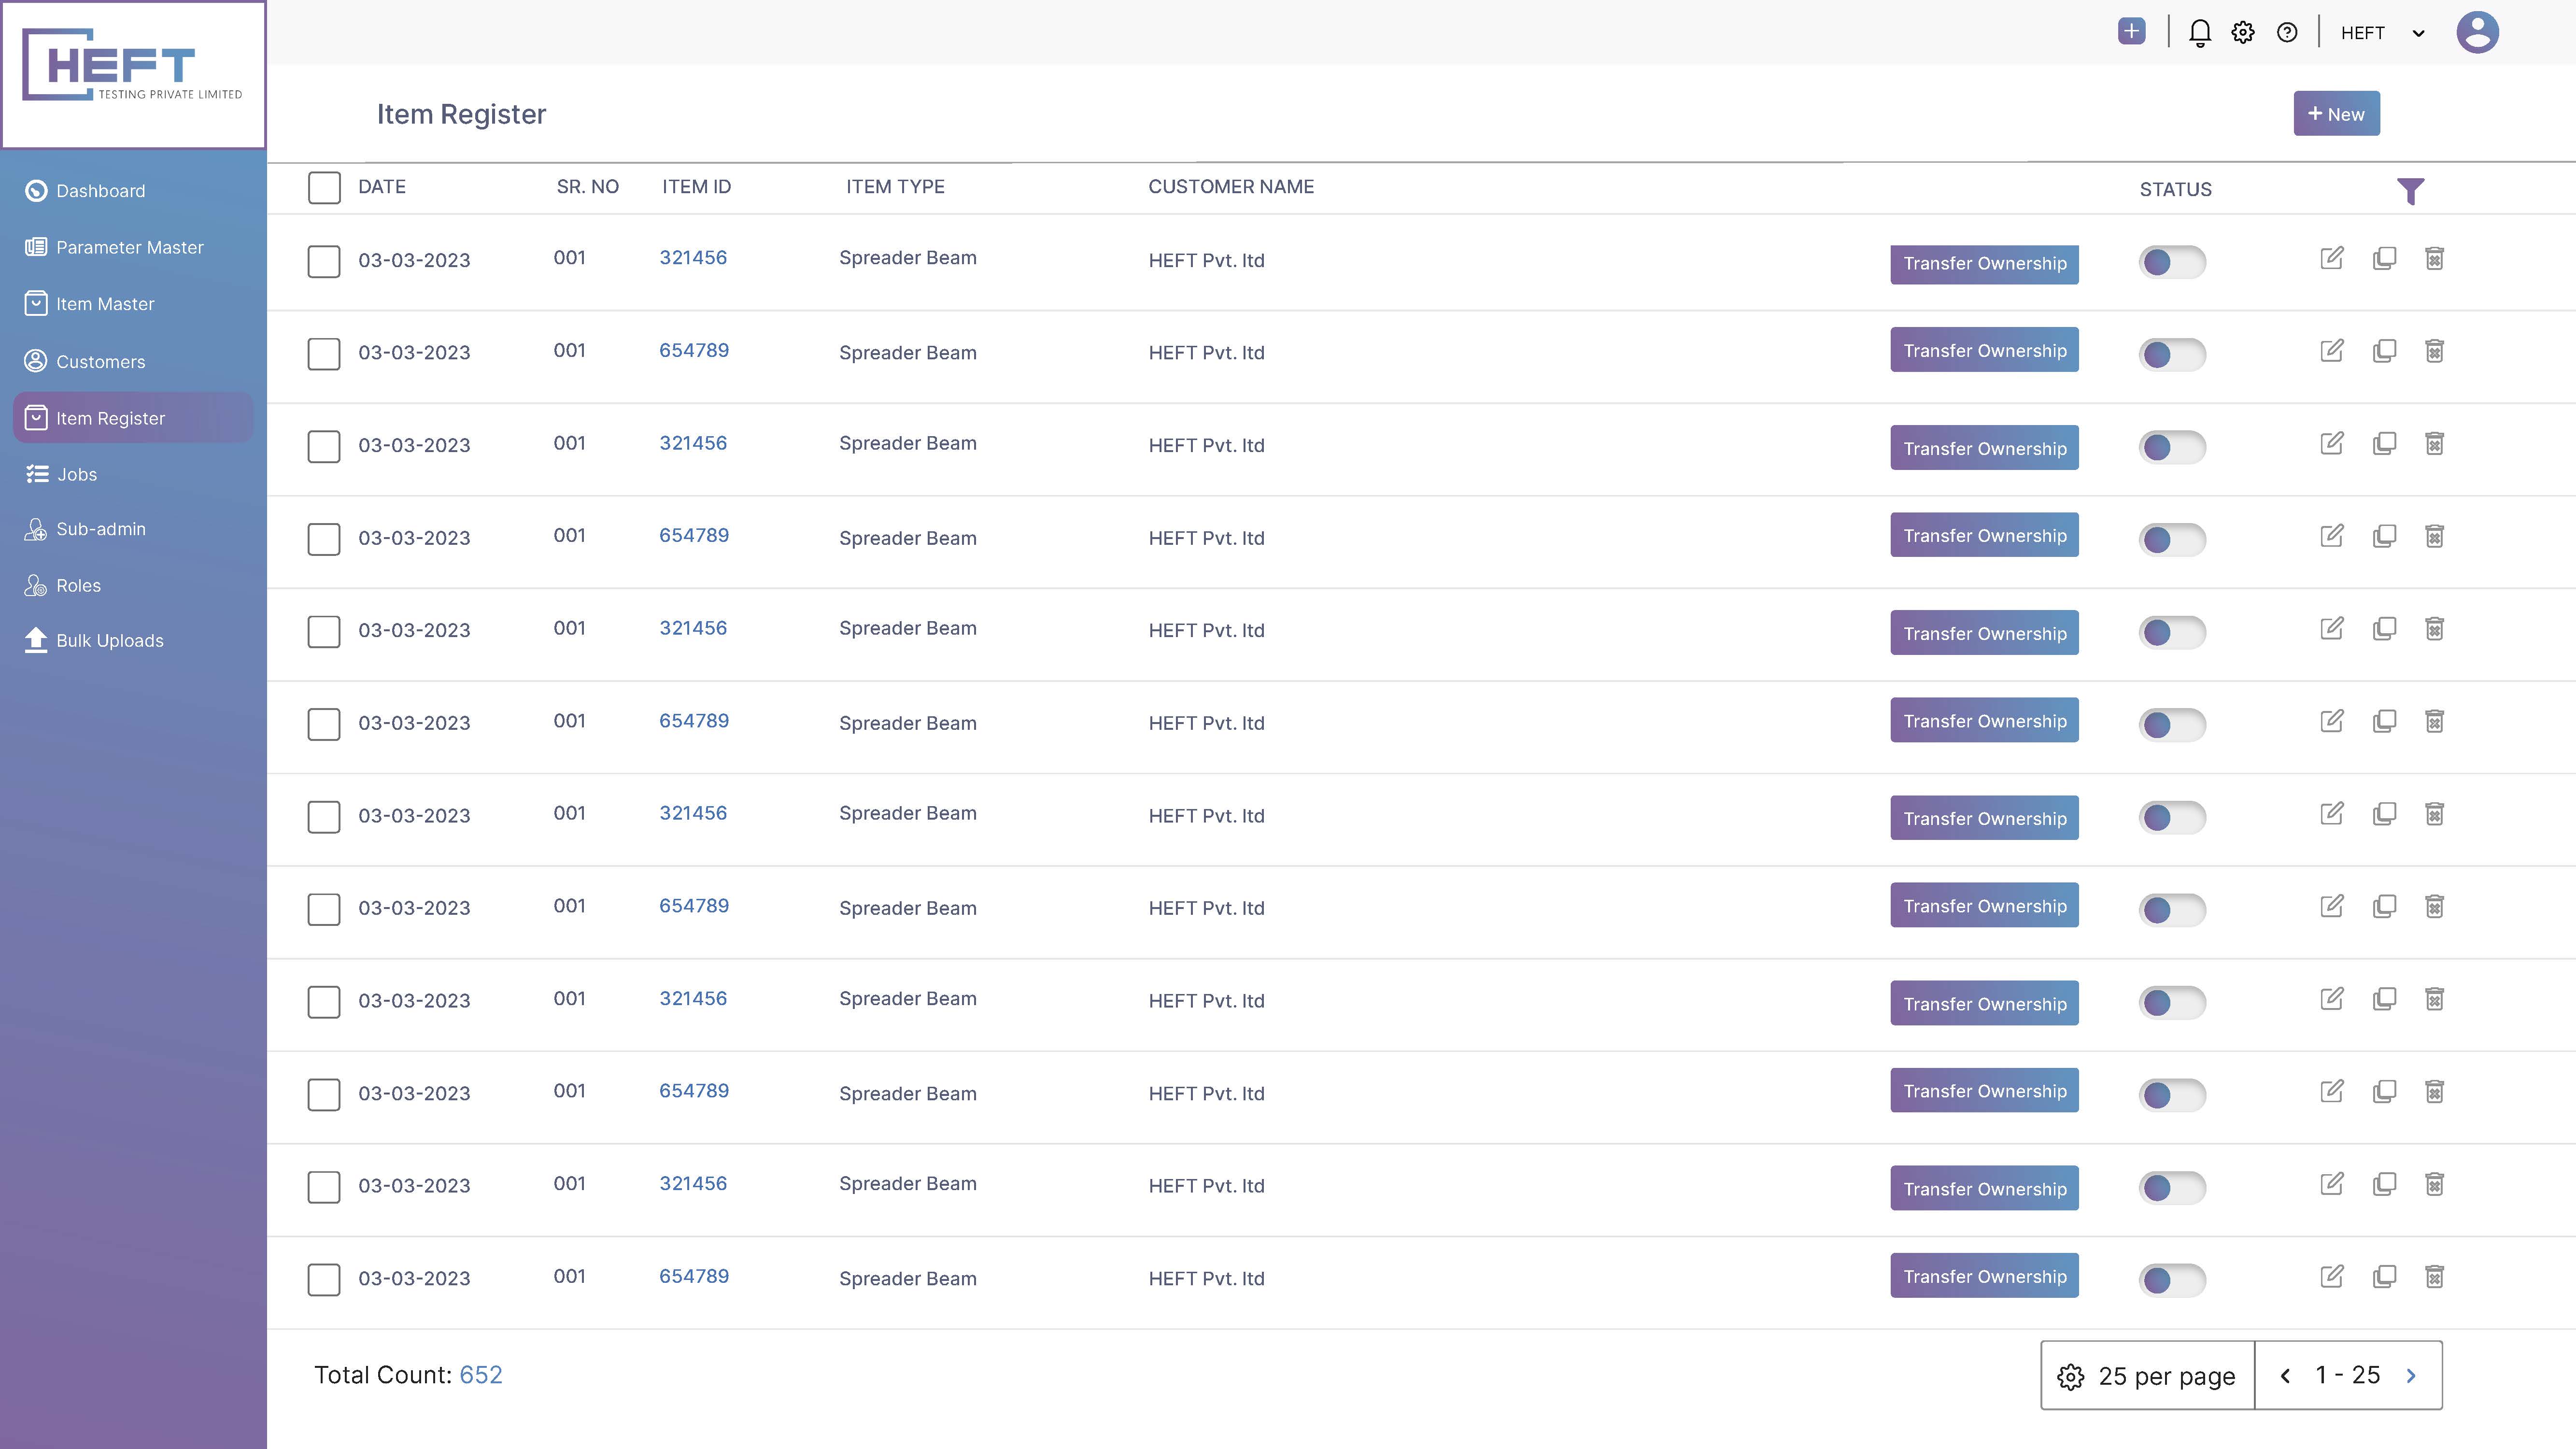This screenshot has width=2576, height=1449.
Task: Click Transfer Ownership in the fourth row
Action: [1984, 535]
